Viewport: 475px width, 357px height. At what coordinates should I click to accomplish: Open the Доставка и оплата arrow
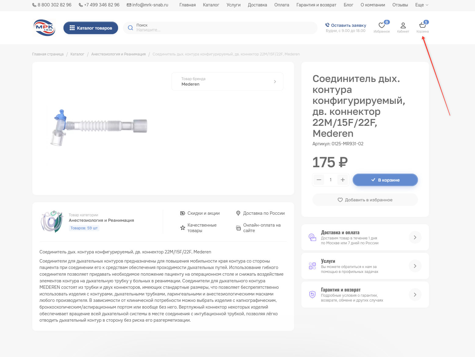point(415,237)
